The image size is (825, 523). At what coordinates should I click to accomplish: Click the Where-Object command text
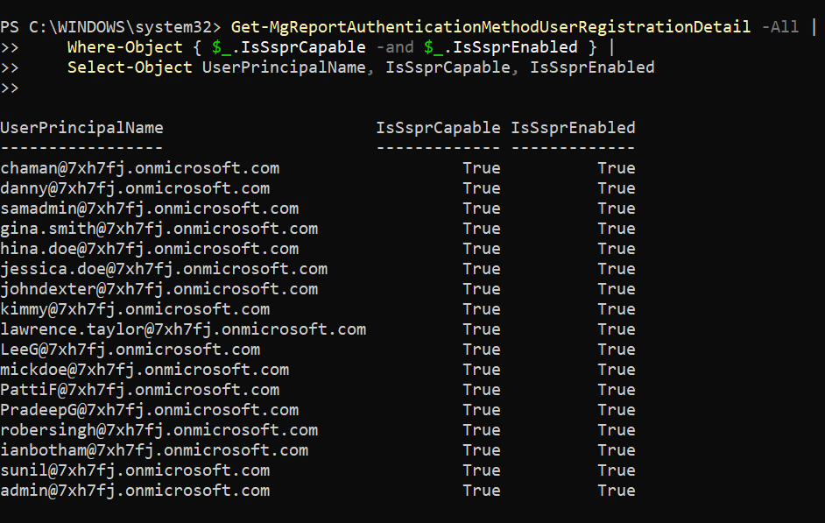click(x=125, y=47)
